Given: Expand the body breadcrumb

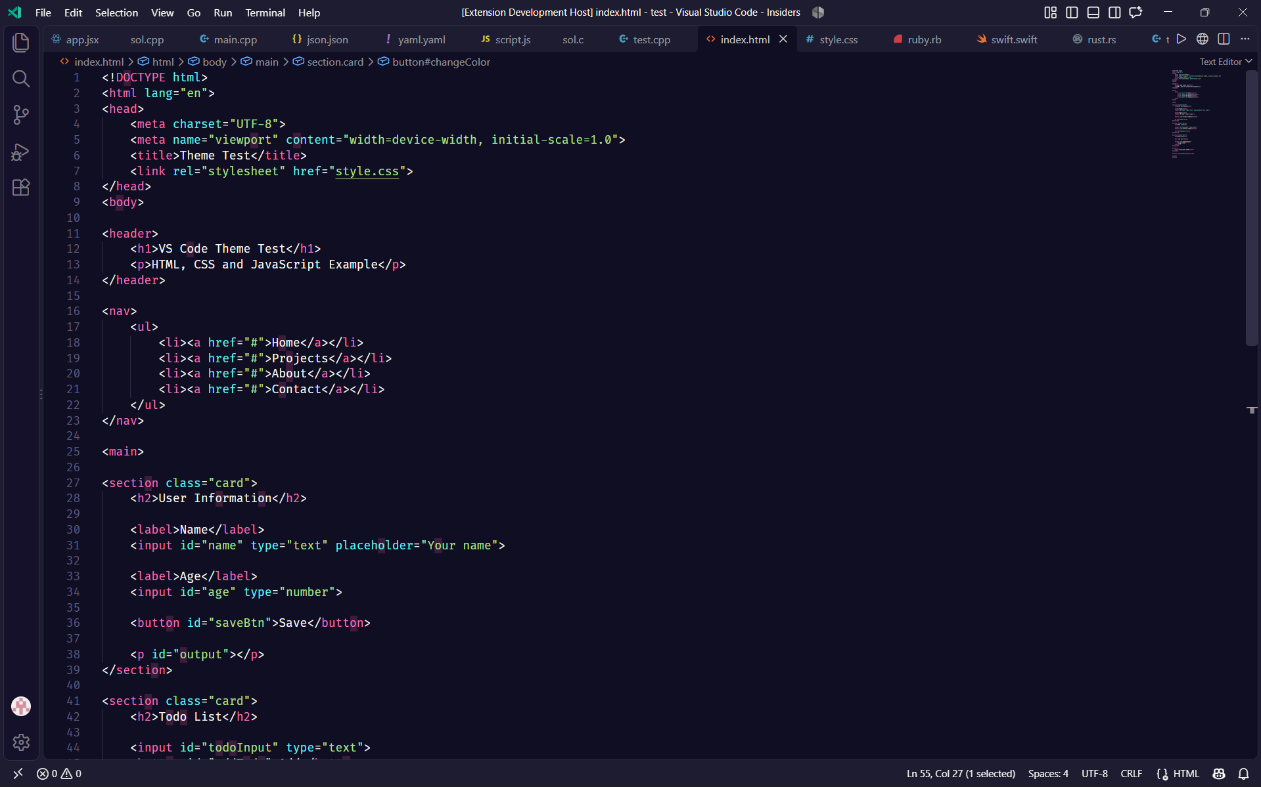Looking at the screenshot, I should pos(208,62).
